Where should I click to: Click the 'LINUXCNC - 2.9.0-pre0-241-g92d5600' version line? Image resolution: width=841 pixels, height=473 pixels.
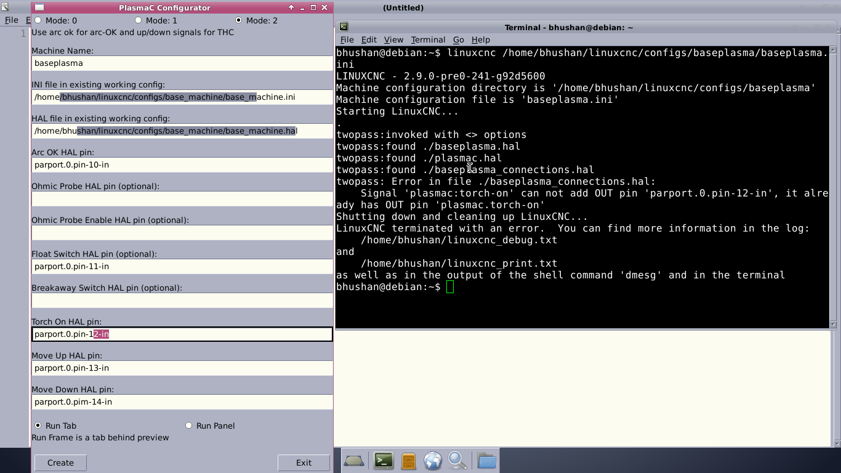coord(441,76)
